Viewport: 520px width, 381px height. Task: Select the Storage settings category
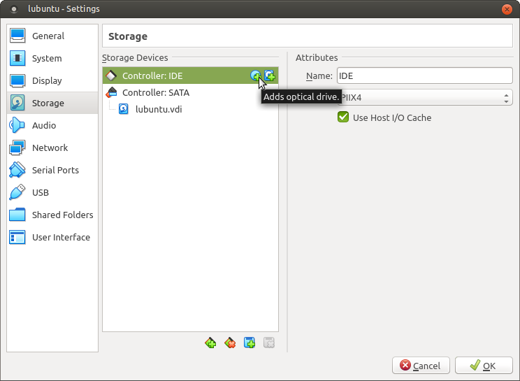click(52, 103)
